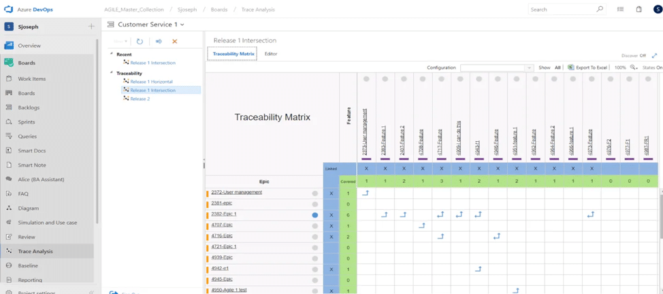Toggle the circle for 4707-Epic row
This screenshot has width=663, height=294.
(314, 226)
